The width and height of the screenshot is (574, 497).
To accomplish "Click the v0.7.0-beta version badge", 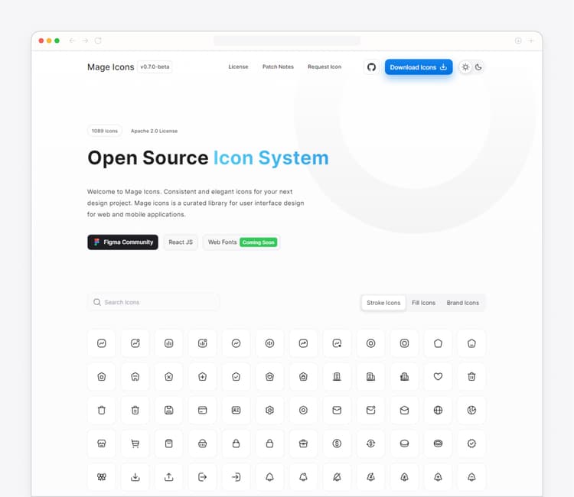I will 155,67.
